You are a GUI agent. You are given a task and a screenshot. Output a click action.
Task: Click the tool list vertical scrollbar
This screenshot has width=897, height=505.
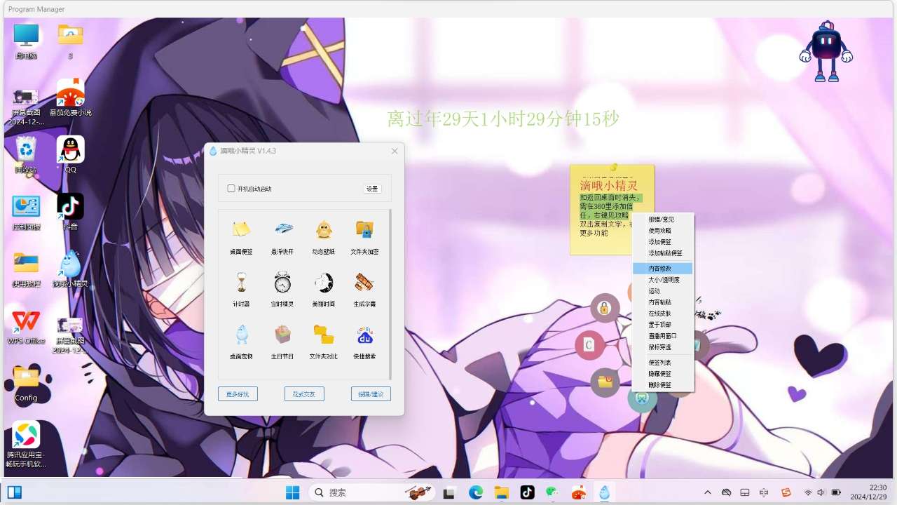tap(390, 295)
